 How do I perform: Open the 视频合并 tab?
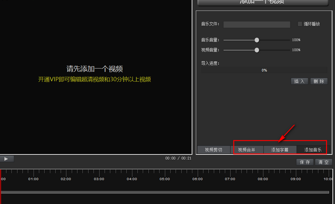click(x=247, y=150)
